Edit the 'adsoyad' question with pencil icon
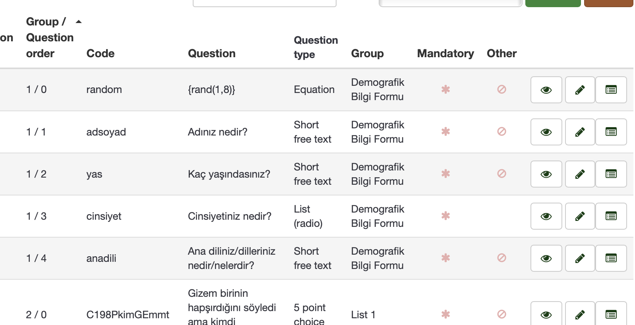 pos(580,132)
